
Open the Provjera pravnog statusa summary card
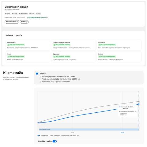point(73,45)
